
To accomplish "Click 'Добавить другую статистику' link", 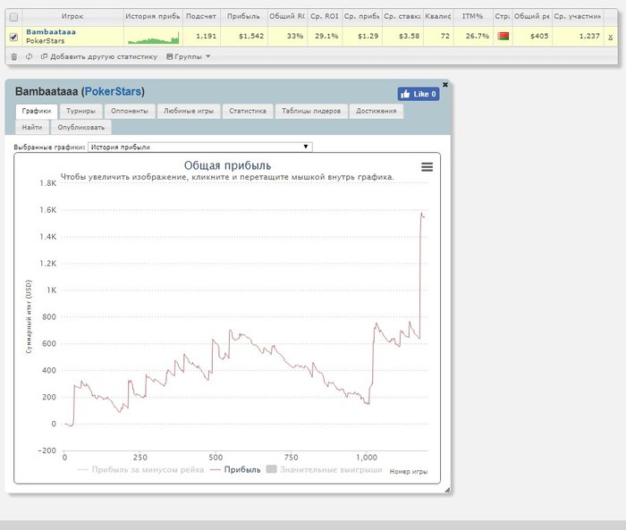I will [99, 56].
